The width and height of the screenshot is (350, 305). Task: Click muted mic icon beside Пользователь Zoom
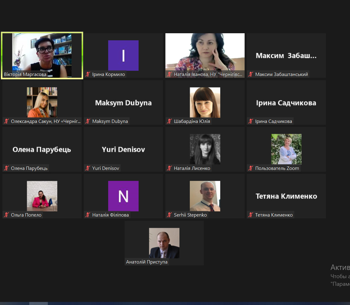click(251, 168)
